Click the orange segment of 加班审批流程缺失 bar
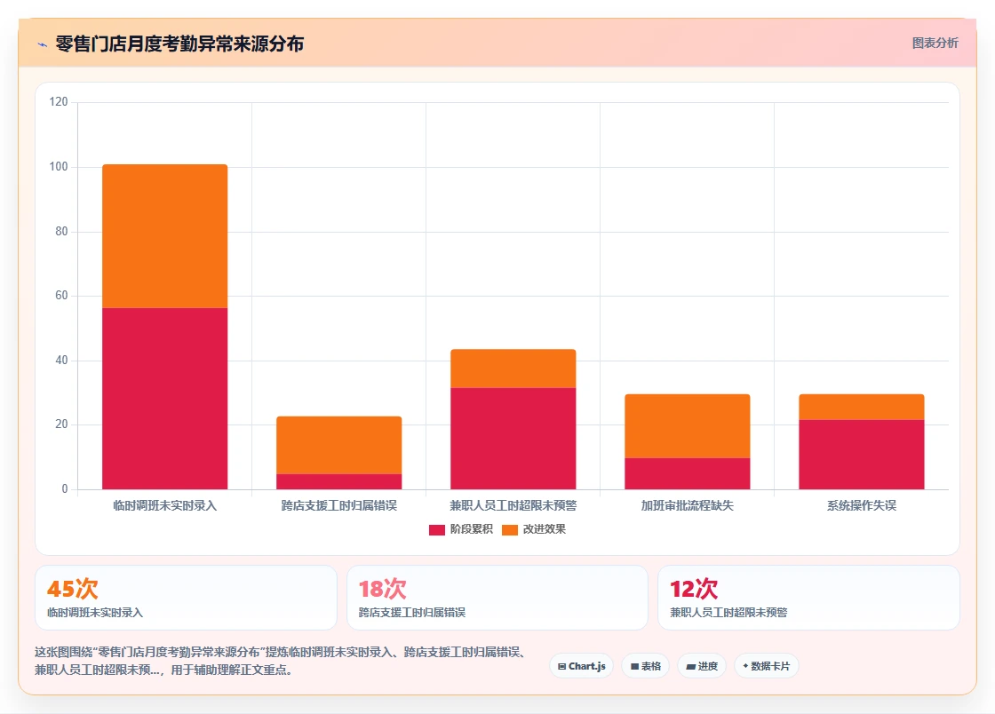The image size is (995, 714). [x=688, y=426]
